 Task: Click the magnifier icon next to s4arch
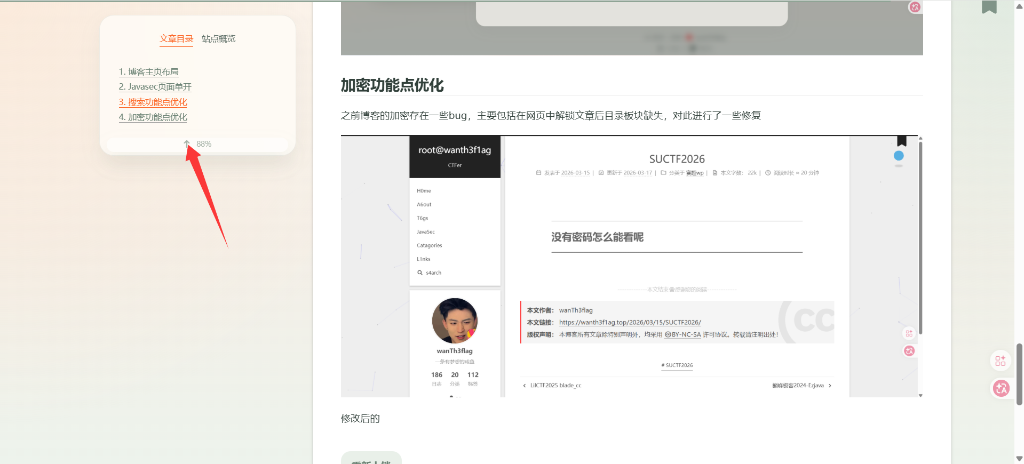[420, 273]
